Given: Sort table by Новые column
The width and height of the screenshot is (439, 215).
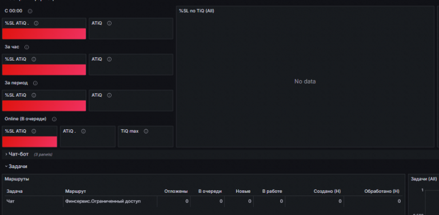Looking at the screenshot, I should pyautogui.click(x=243, y=191).
